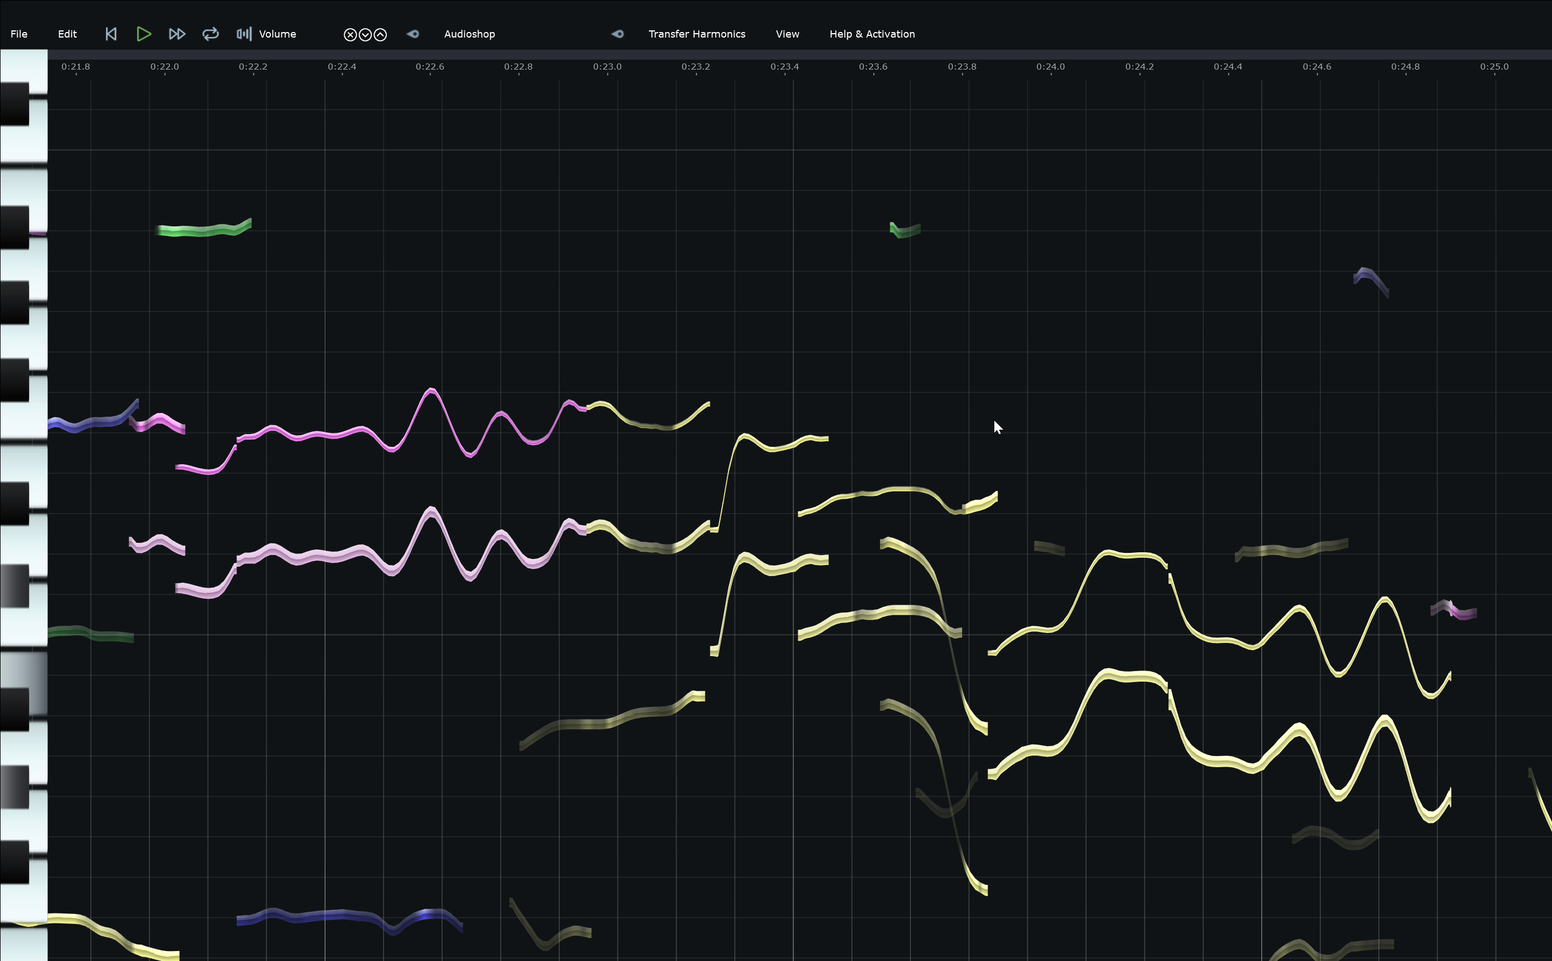
Task: Open Help & Activation menu
Action: point(872,34)
